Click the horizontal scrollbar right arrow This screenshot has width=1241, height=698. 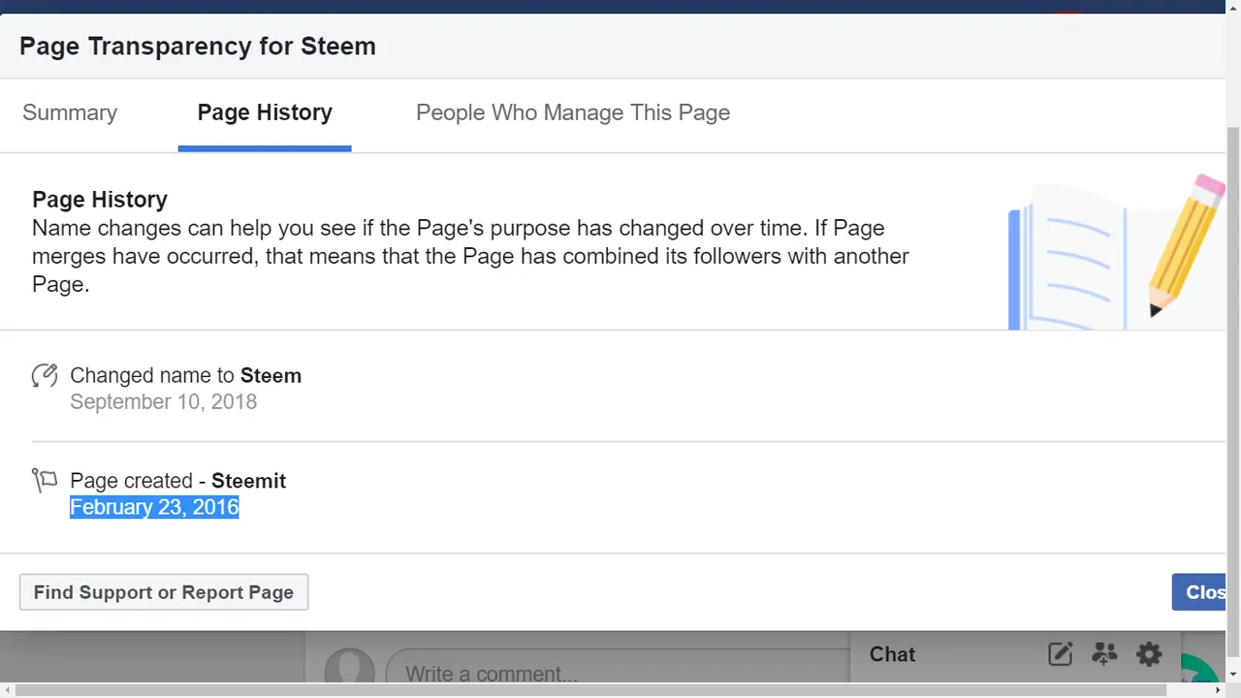click(1219, 690)
